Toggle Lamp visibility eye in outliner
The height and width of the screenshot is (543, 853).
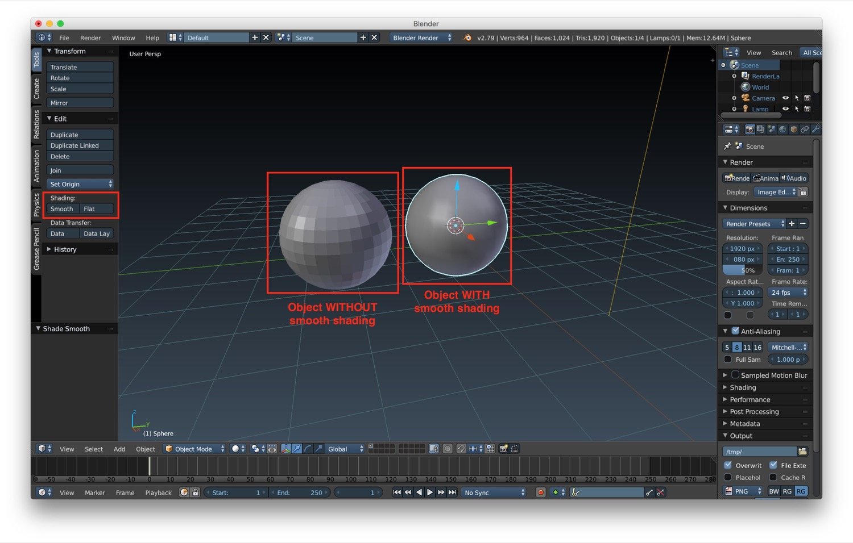coord(785,108)
